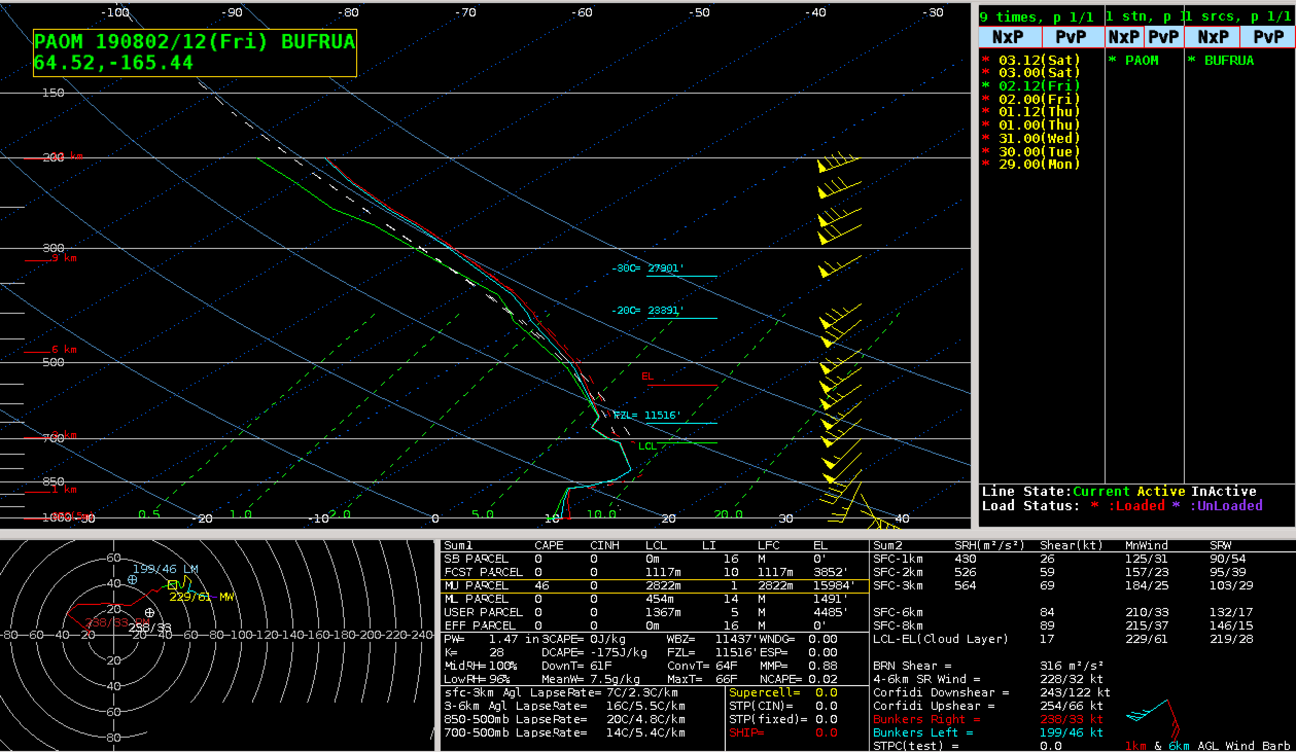Screen dimensions: 1296x752
Task: Click the sfc-3km Agl LapseRate line
Action: click(561, 692)
